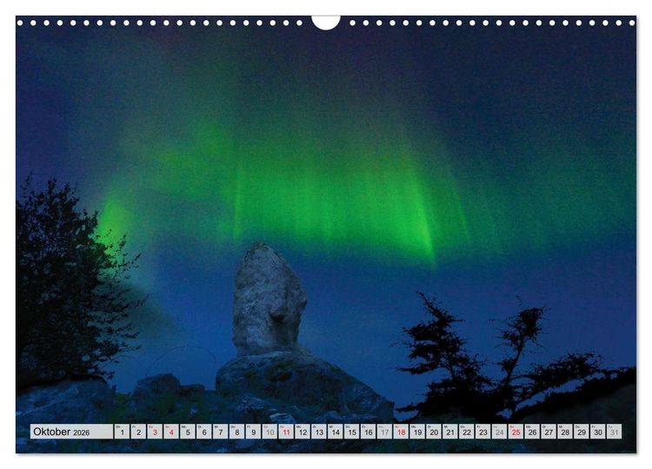Select grey day 17 in the calendar strip
This screenshot has height=469, width=652.
pos(385,431)
